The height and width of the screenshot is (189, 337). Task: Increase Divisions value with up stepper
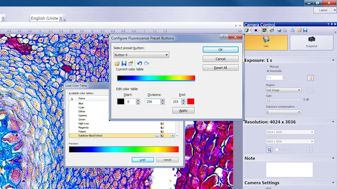click(163, 100)
